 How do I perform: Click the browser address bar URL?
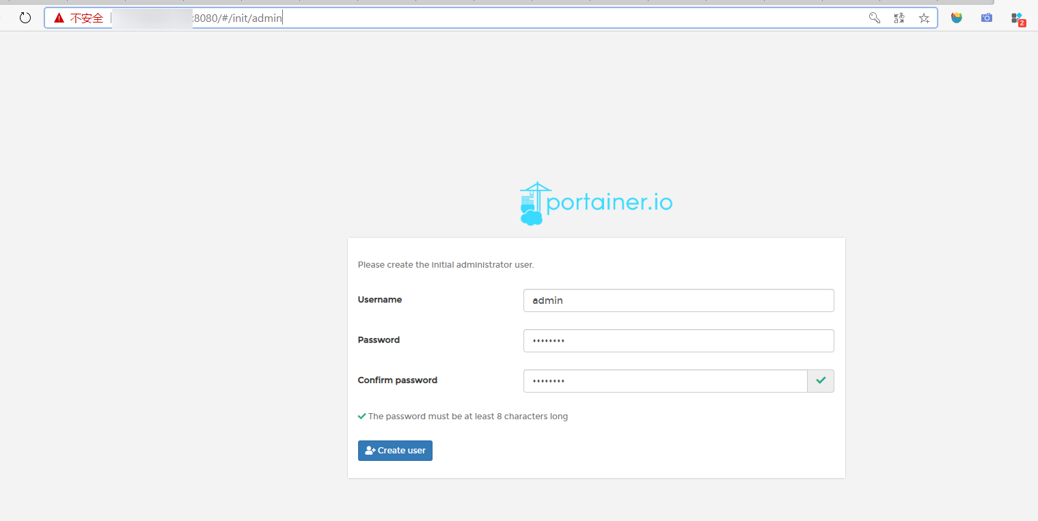(478, 18)
